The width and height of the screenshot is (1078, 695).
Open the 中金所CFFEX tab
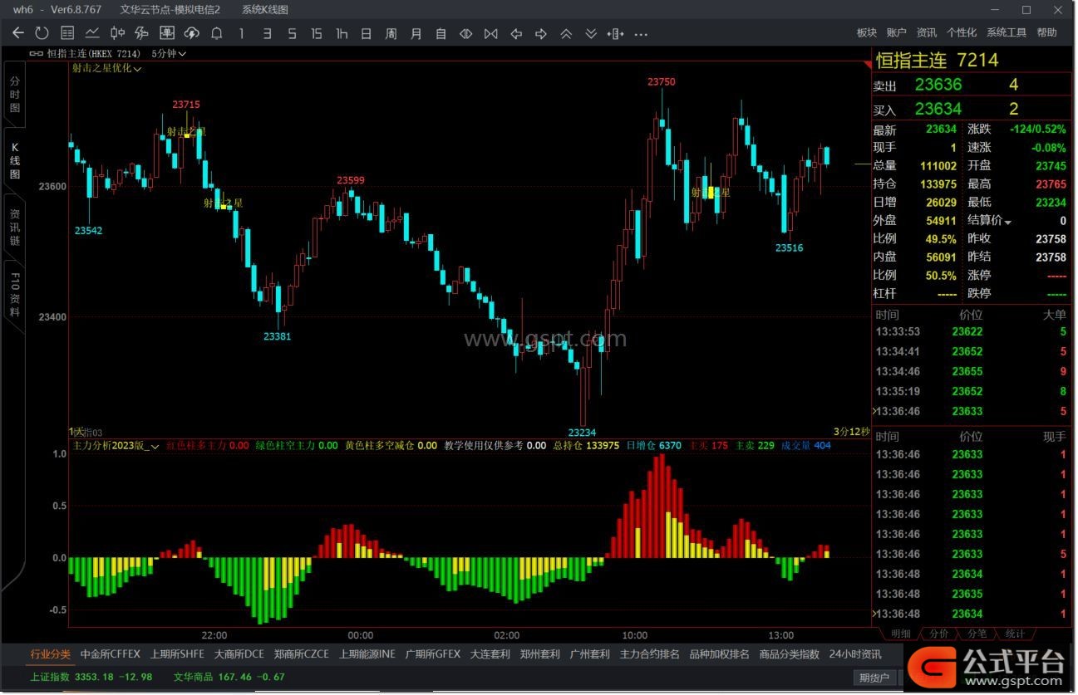pyautogui.click(x=111, y=654)
